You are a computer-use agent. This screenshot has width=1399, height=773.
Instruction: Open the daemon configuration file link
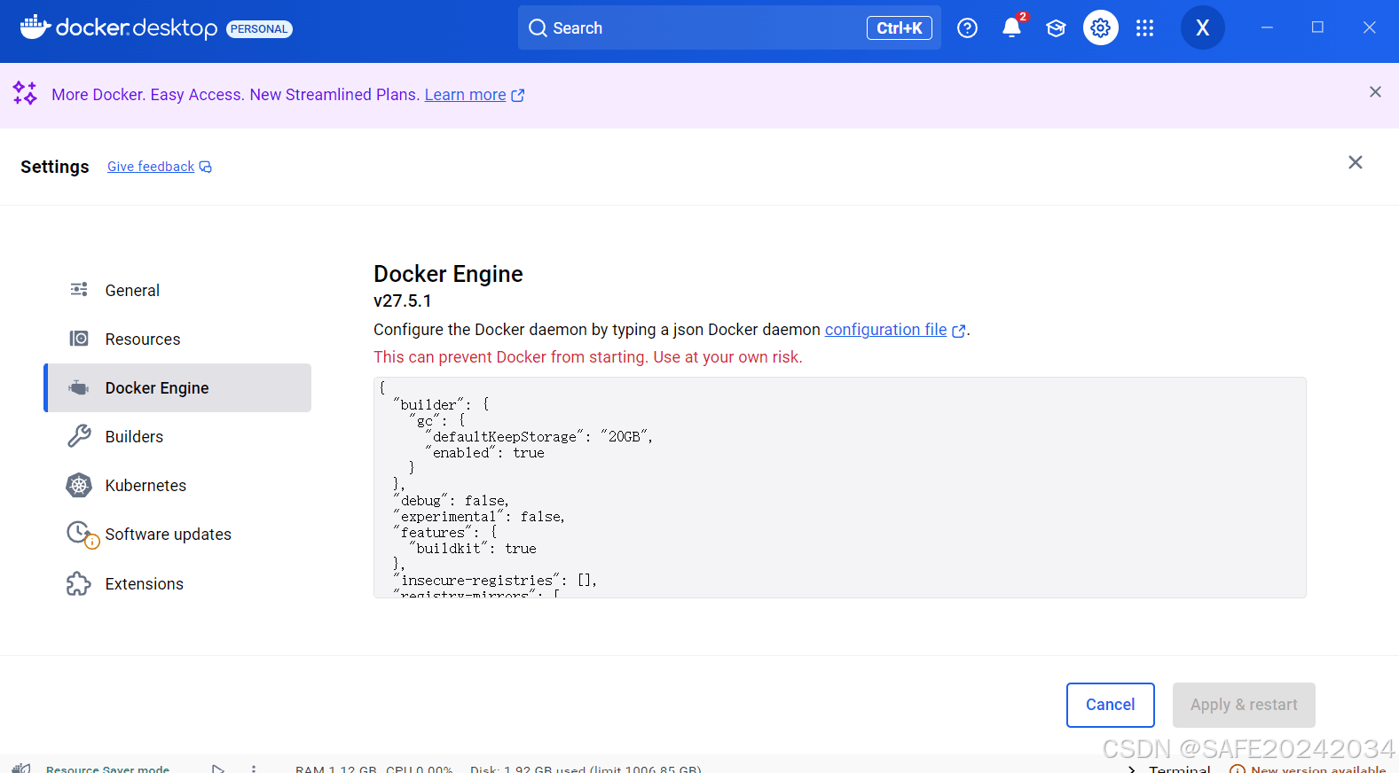pyautogui.click(x=885, y=330)
